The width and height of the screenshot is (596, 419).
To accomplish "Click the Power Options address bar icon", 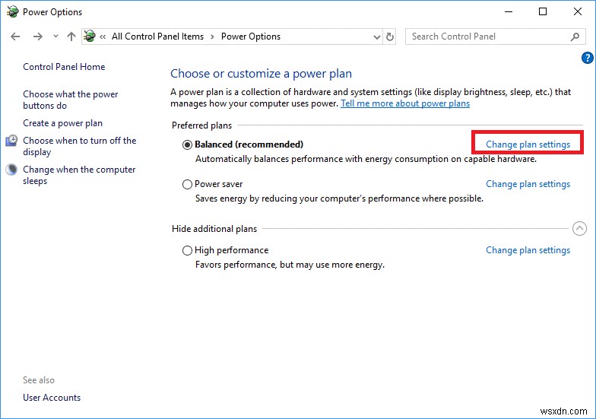I will [x=90, y=37].
